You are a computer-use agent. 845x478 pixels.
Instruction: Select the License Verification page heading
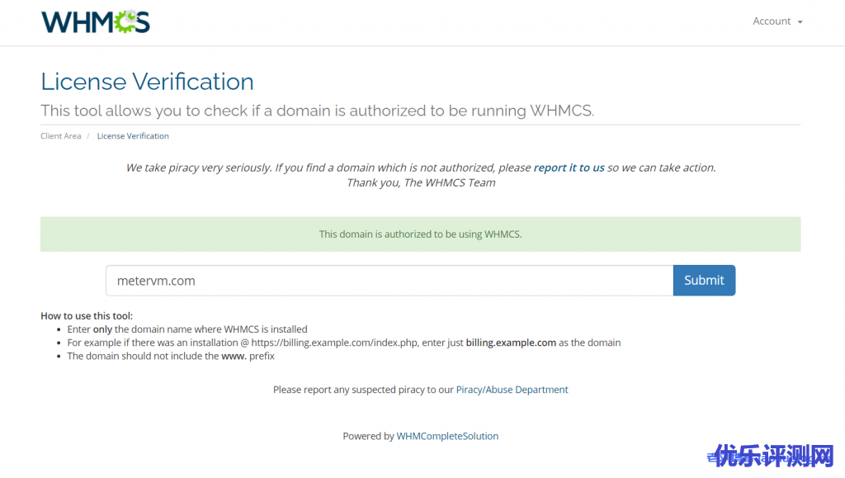(x=147, y=82)
